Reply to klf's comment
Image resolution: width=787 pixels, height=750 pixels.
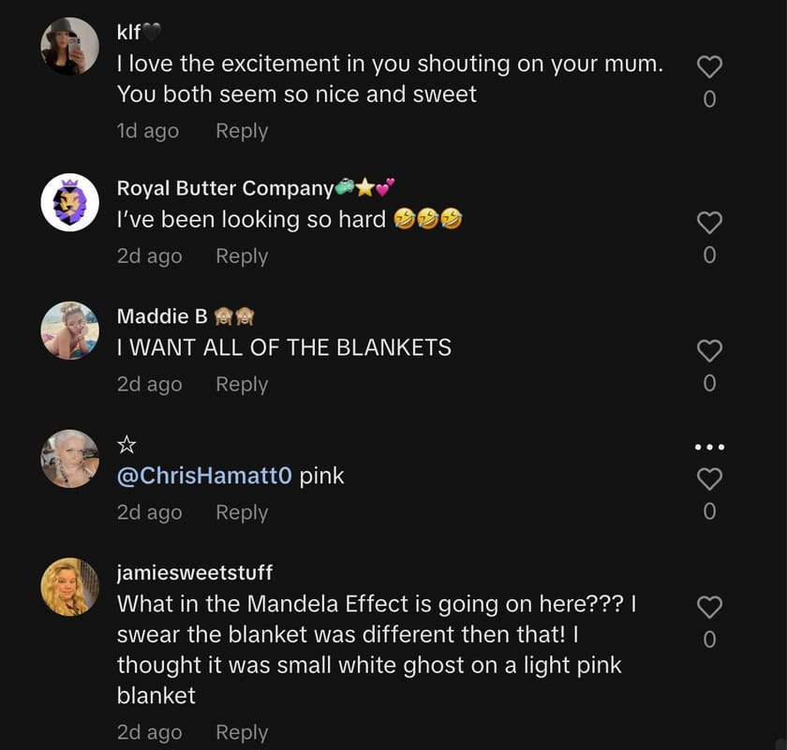point(241,131)
